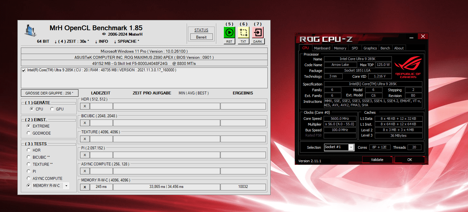Select the HDR test radio button
The image size is (468, 212).
[x=29, y=150]
